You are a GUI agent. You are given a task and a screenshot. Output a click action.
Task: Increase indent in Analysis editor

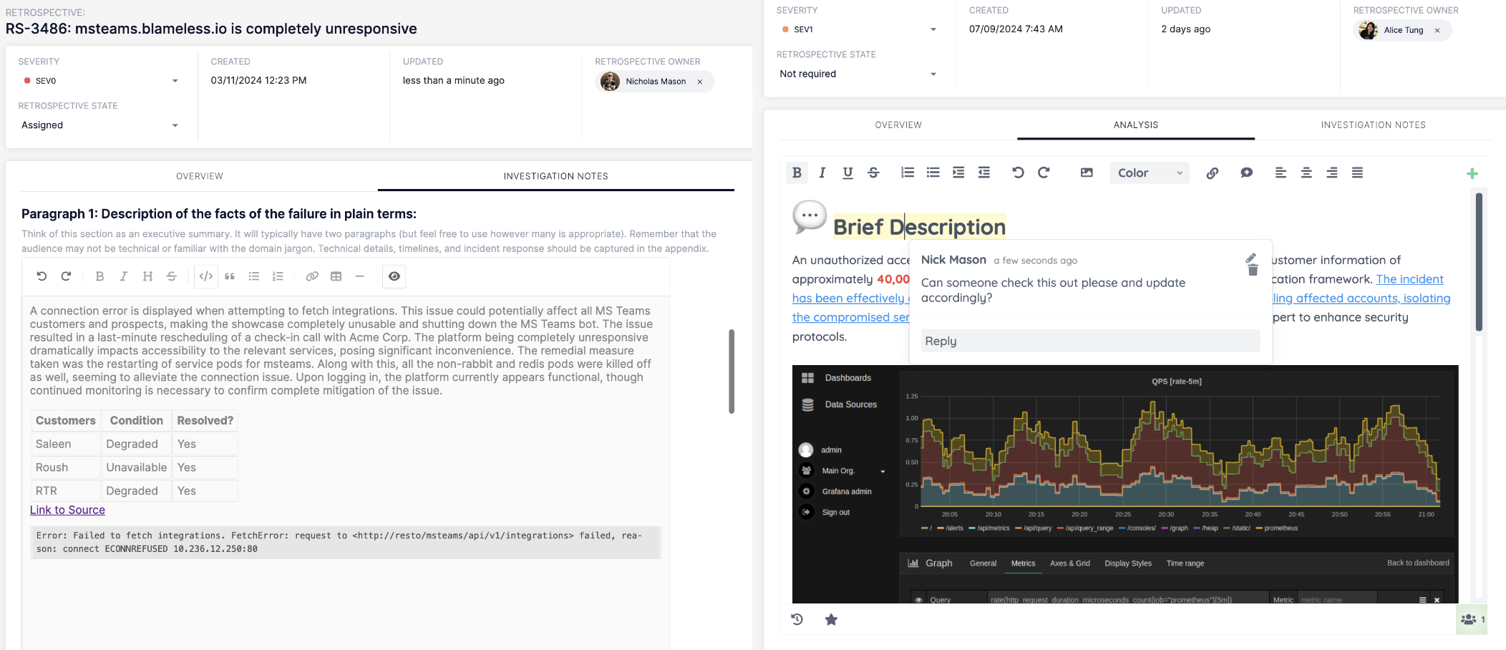coord(958,173)
